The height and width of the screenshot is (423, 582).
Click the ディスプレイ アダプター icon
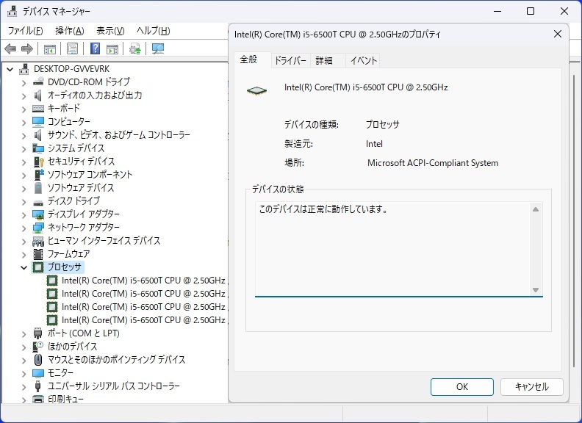click(x=38, y=214)
